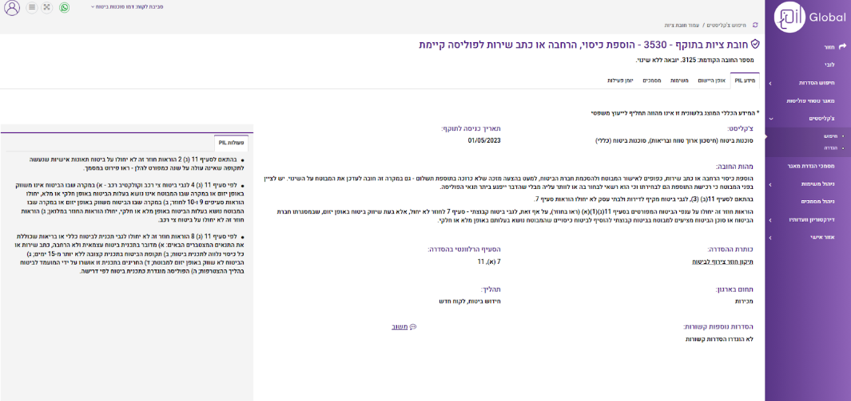The height and width of the screenshot is (401, 851).
Task: Click the hamburger menu icon
Action: [32, 7]
